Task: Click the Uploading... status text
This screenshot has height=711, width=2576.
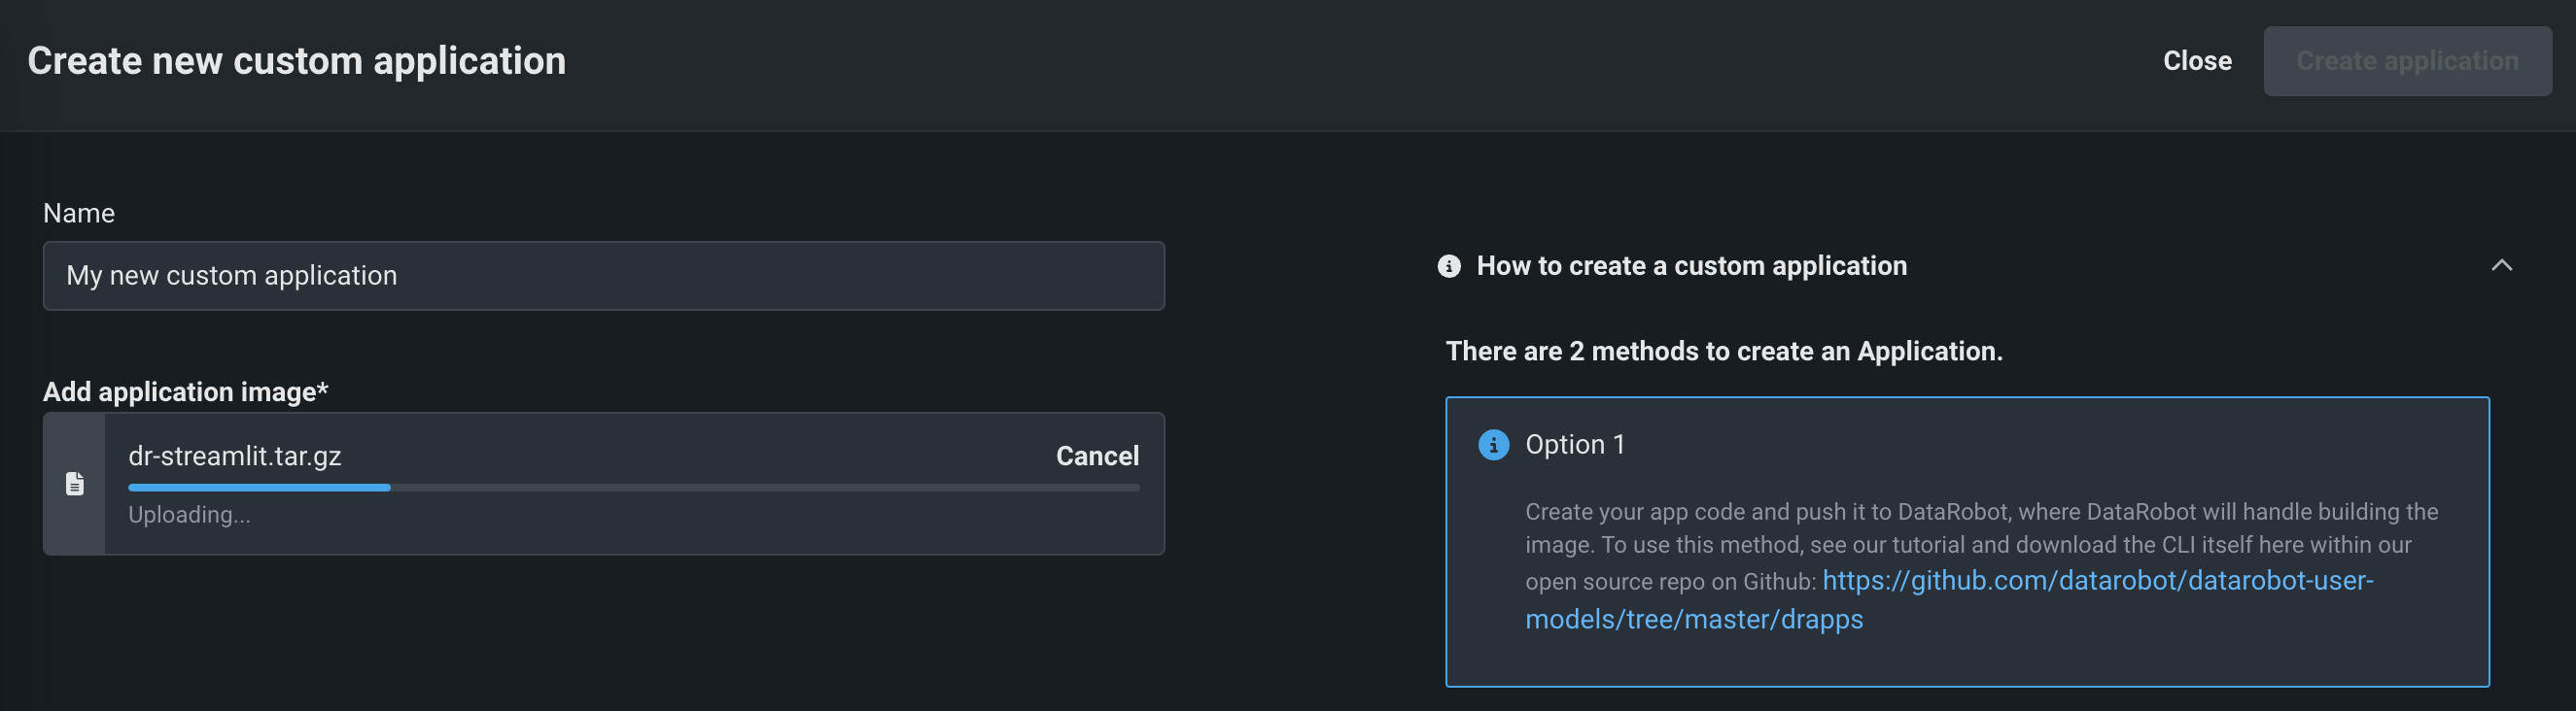Action: pyautogui.click(x=189, y=515)
